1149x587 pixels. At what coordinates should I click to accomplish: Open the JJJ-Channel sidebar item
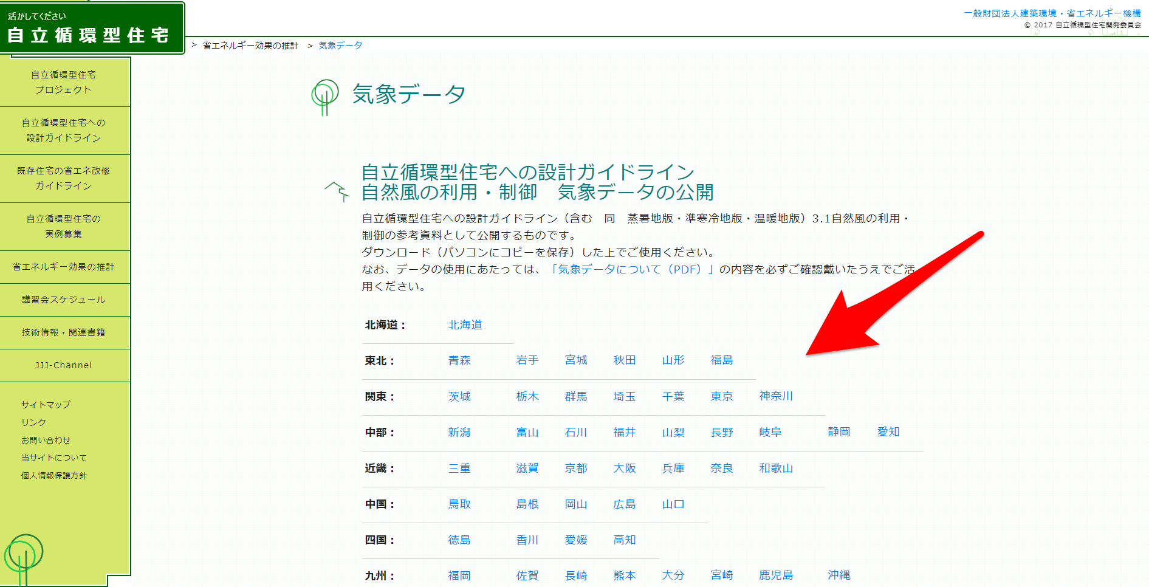(x=64, y=365)
